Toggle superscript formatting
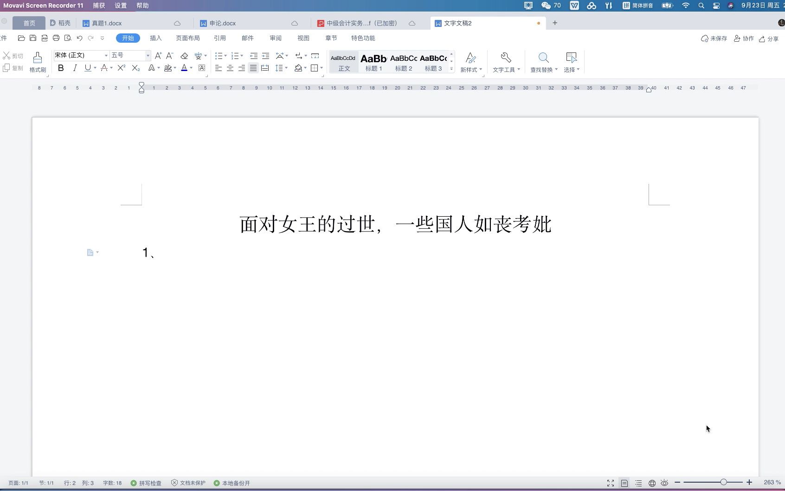 coord(121,68)
